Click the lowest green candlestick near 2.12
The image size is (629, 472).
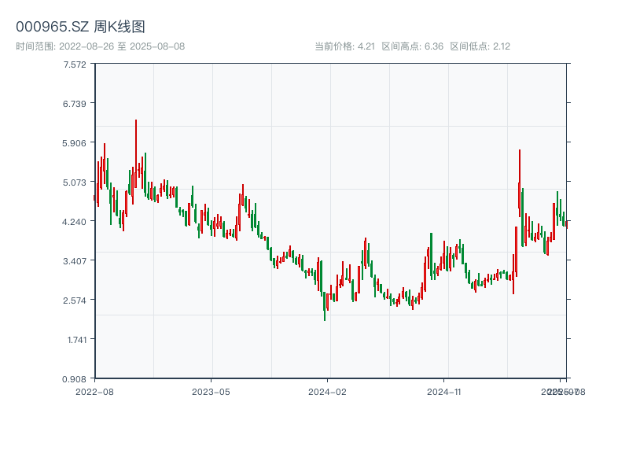tap(325, 307)
